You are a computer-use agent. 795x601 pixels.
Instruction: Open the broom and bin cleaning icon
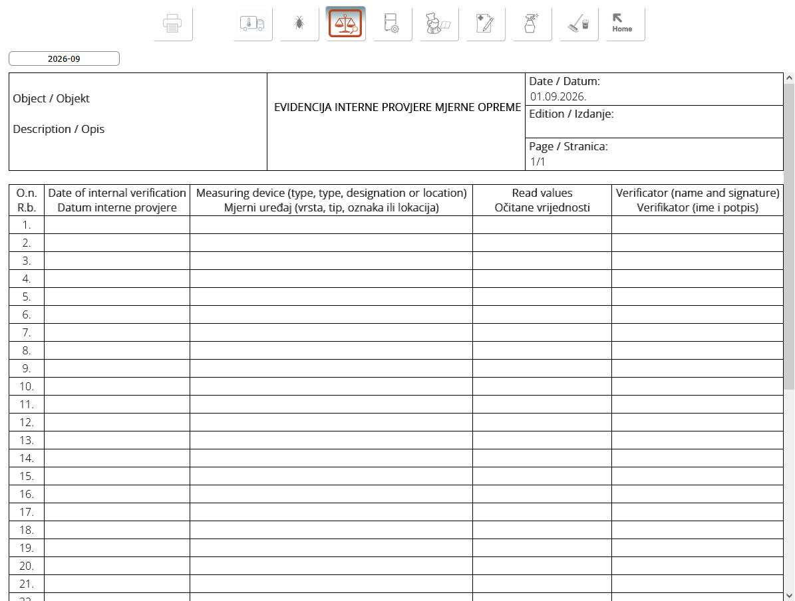pyautogui.click(x=579, y=24)
